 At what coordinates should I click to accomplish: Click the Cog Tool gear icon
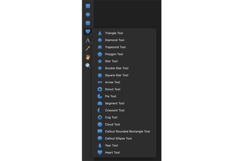click(x=100, y=117)
